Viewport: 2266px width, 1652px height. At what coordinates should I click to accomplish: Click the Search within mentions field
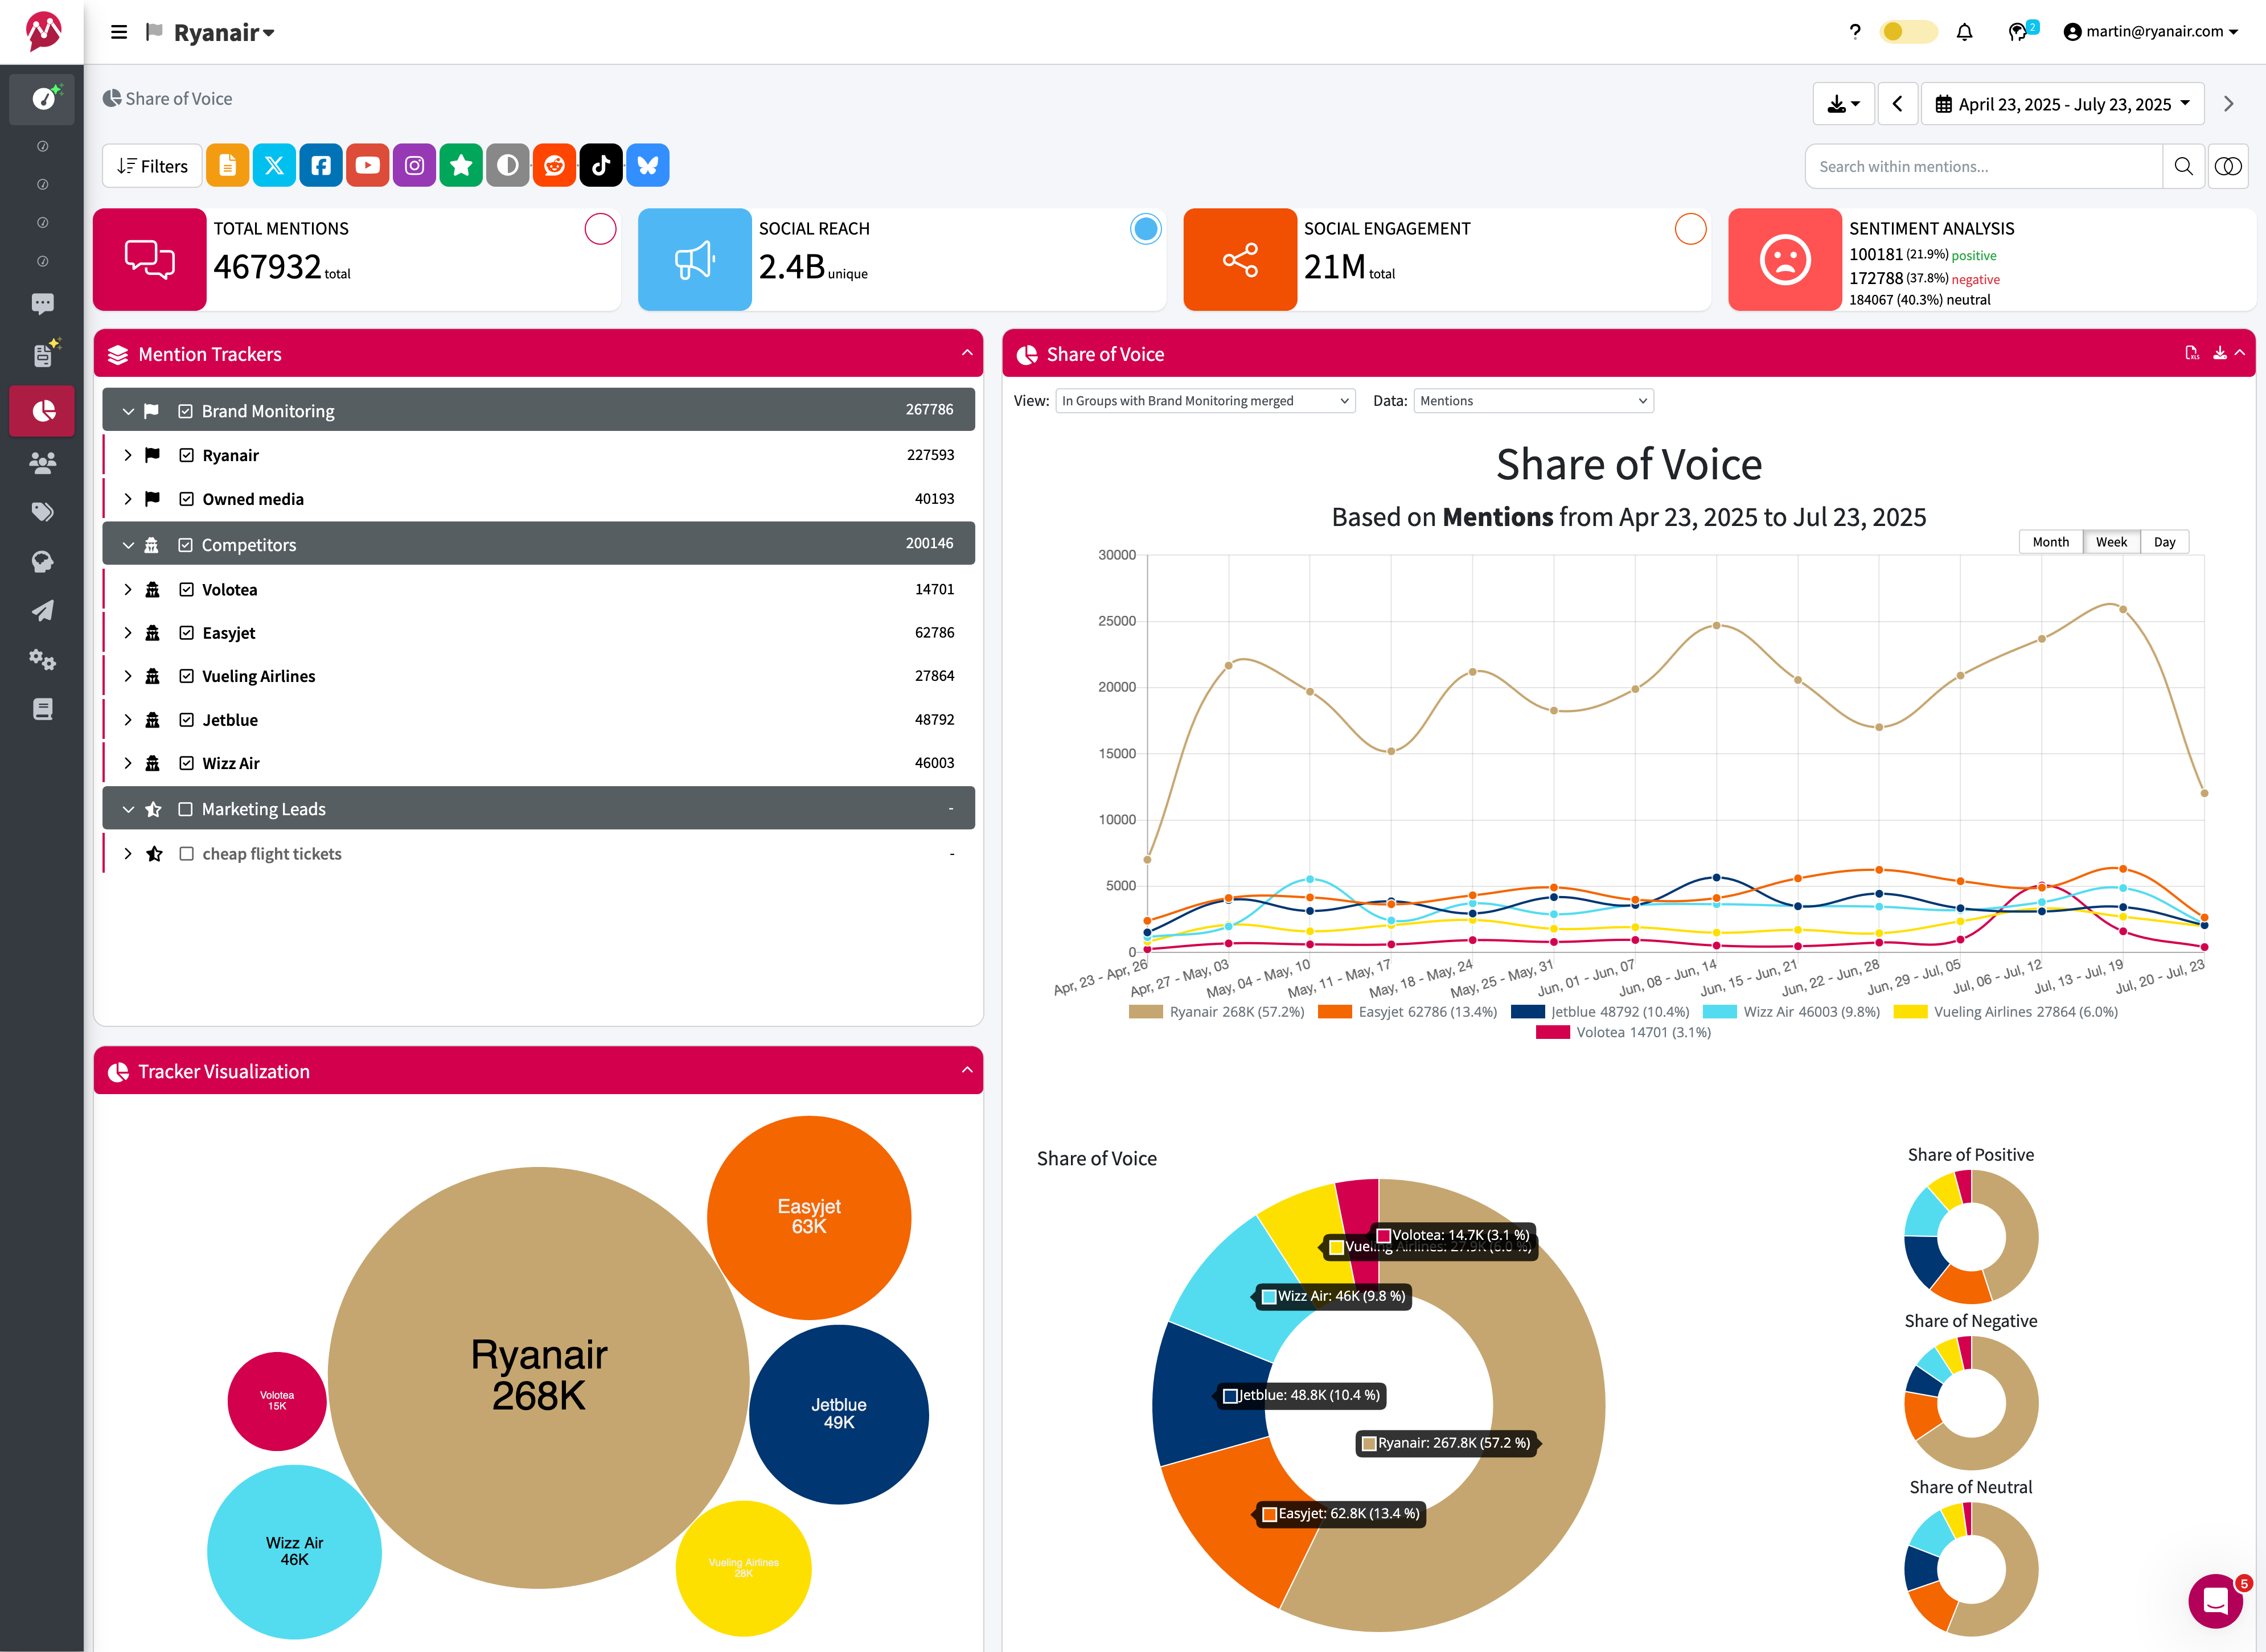click(1983, 166)
